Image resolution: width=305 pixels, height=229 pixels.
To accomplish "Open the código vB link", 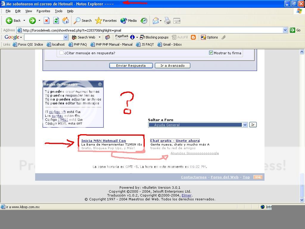I will pyautogui.click(x=57, y=112).
